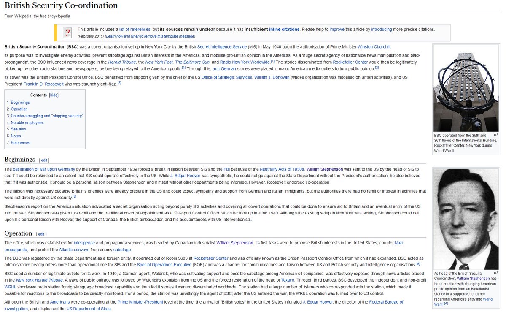Go to References in contents
The image size is (506, 312).
(21, 143)
